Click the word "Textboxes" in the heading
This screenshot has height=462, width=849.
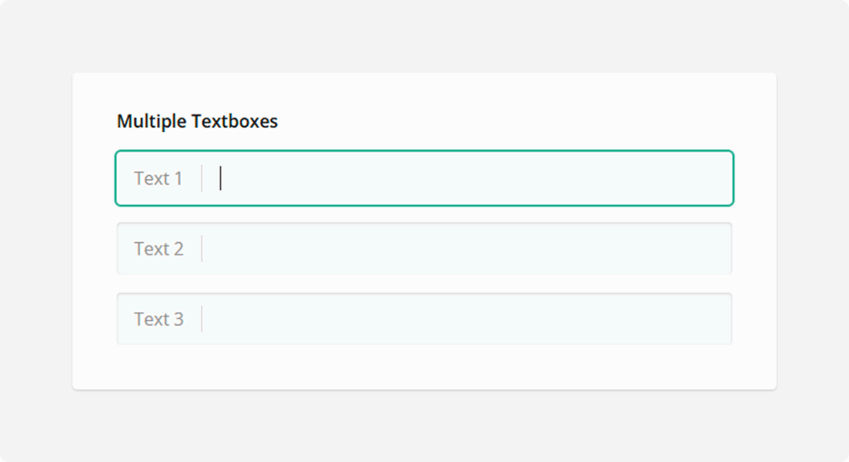click(235, 121)
